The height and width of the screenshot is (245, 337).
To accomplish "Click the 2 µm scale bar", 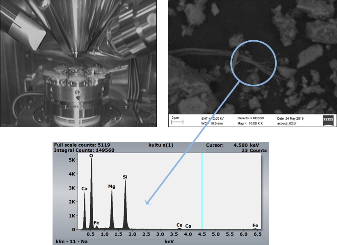I will (177, 122).
